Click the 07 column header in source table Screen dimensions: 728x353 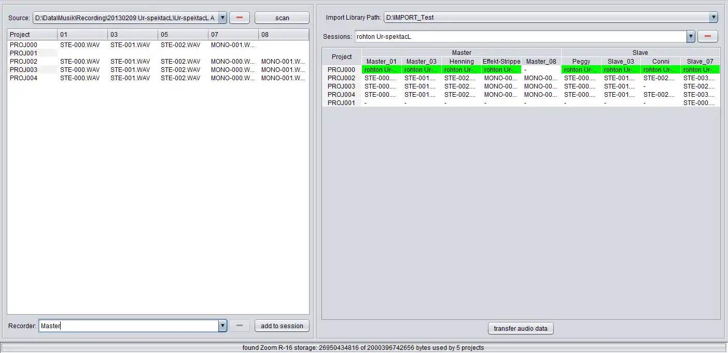click(x=233, y=35)
